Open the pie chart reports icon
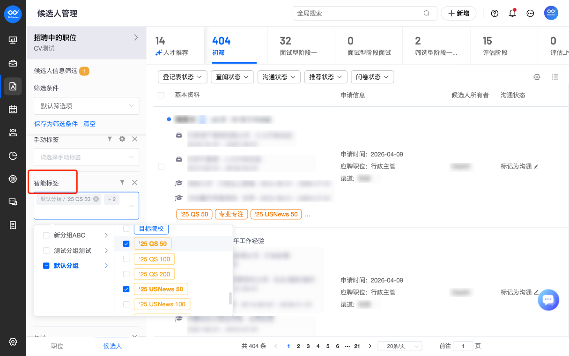569x356 pixels. [13, 156]
